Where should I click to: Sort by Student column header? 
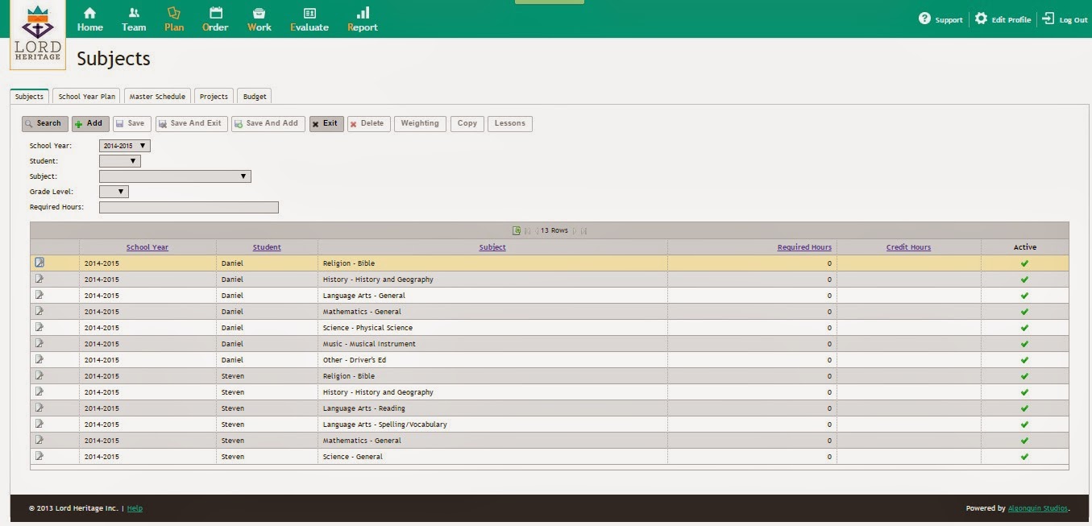click(x=267, y=247)
